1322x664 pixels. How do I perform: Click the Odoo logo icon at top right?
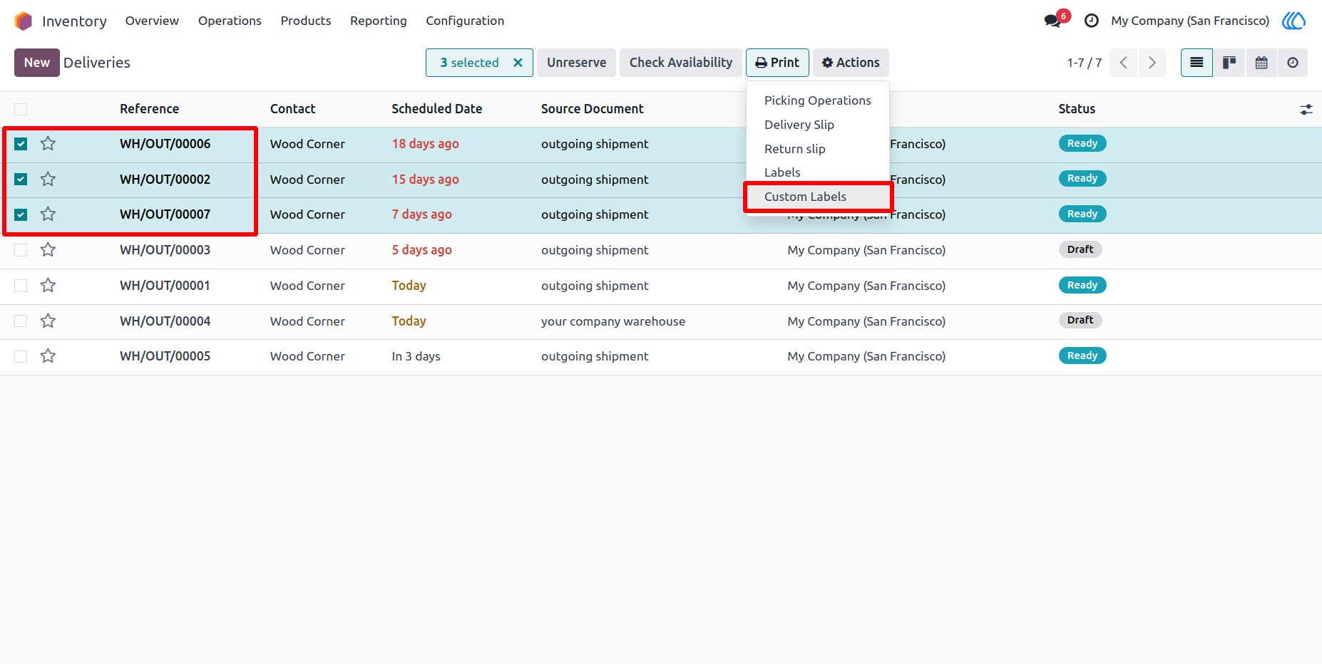[1293, 21]
